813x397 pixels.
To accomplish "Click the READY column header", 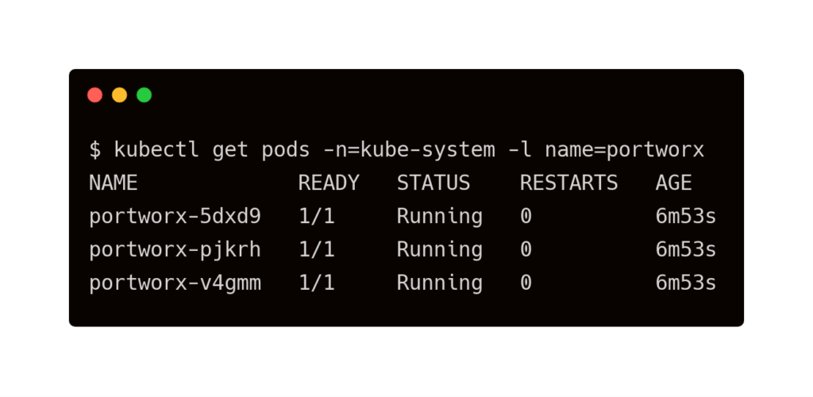I will pyautogui.click(x=329, y=183).
